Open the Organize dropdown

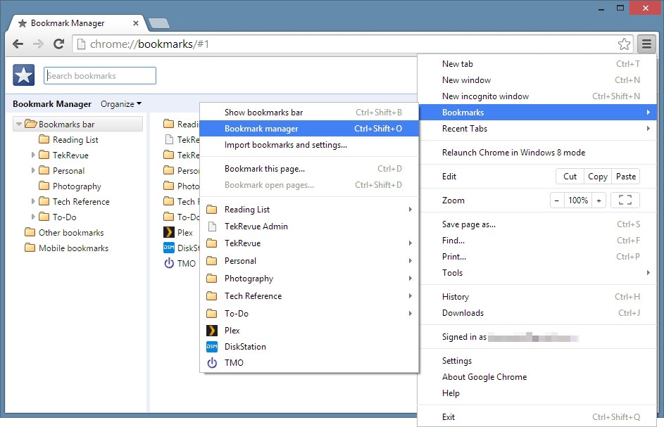(x=120, y=103)
